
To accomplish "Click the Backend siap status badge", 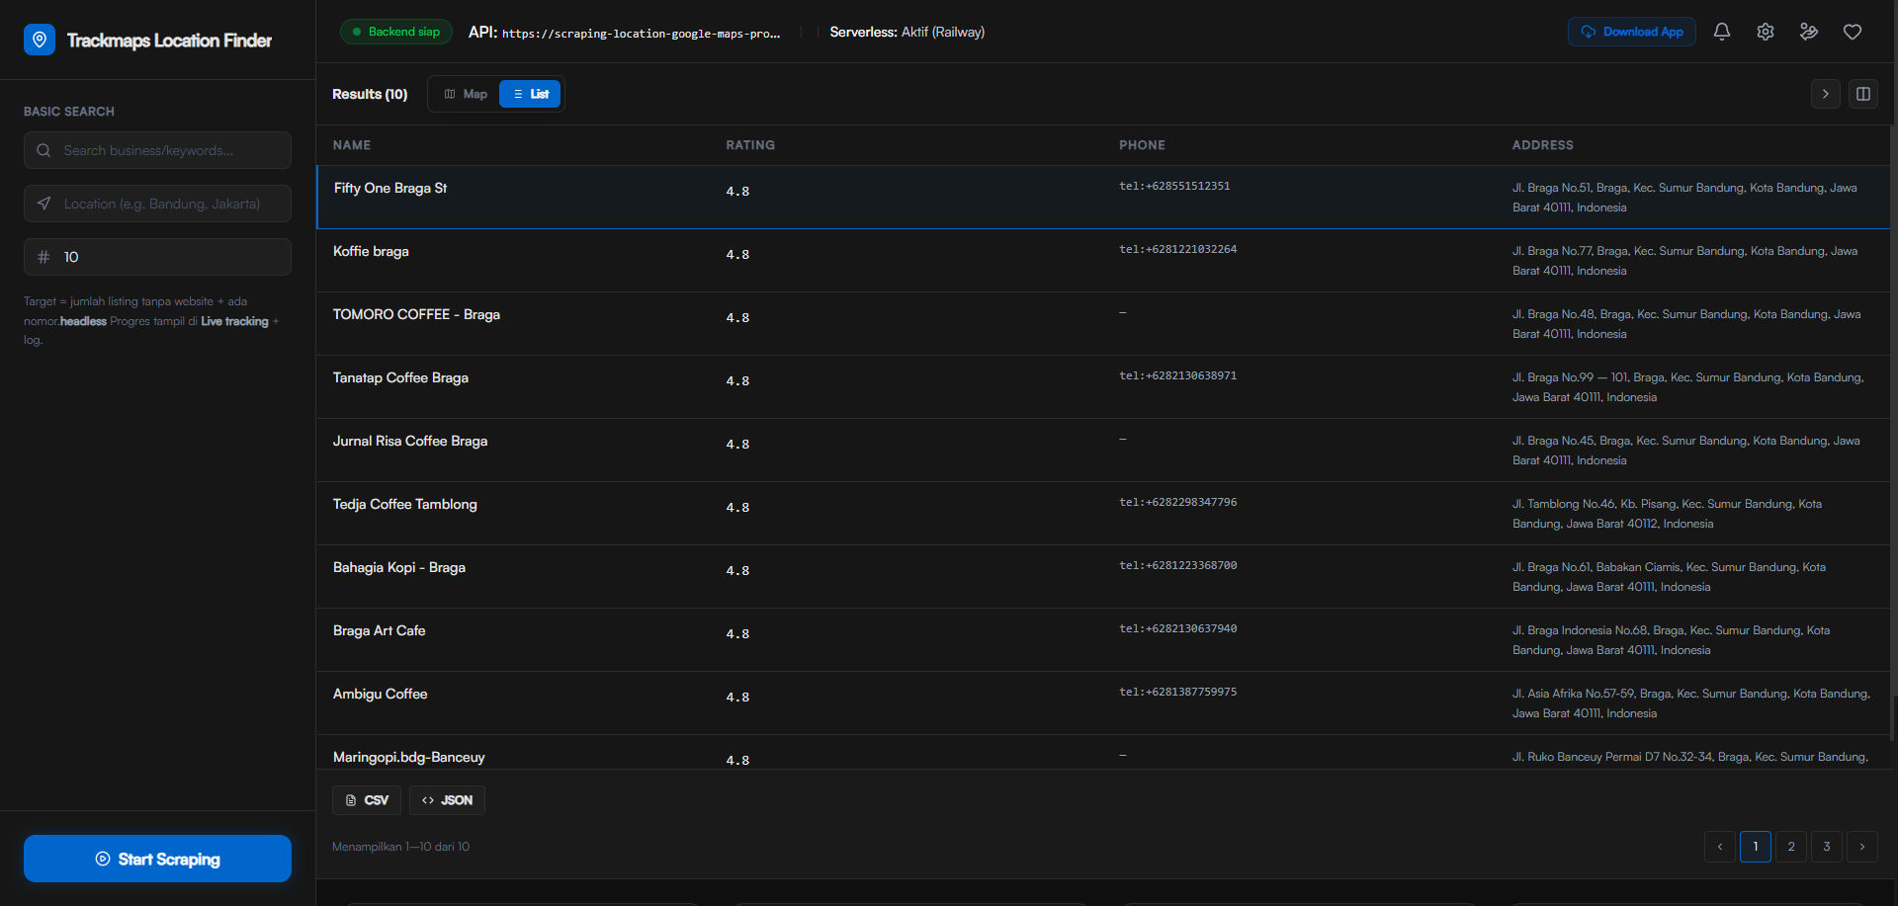I will tap(396, 32).
